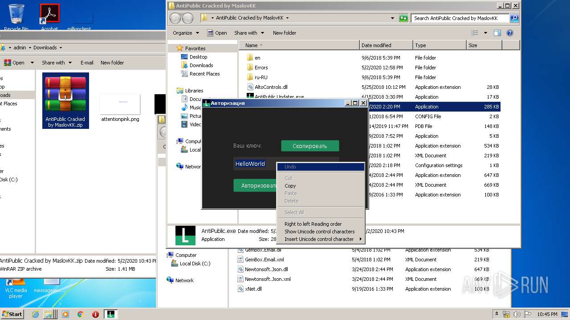Screen dimensions: 570x320
Task: Select the Errors folder icon
Action: pos(250,68)
